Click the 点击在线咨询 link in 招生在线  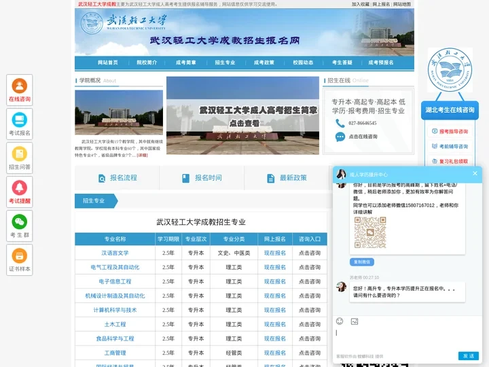click(363, 137)
